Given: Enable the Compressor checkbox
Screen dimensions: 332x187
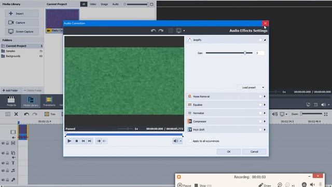Looking at the screenshot, I should pos(260,121).
